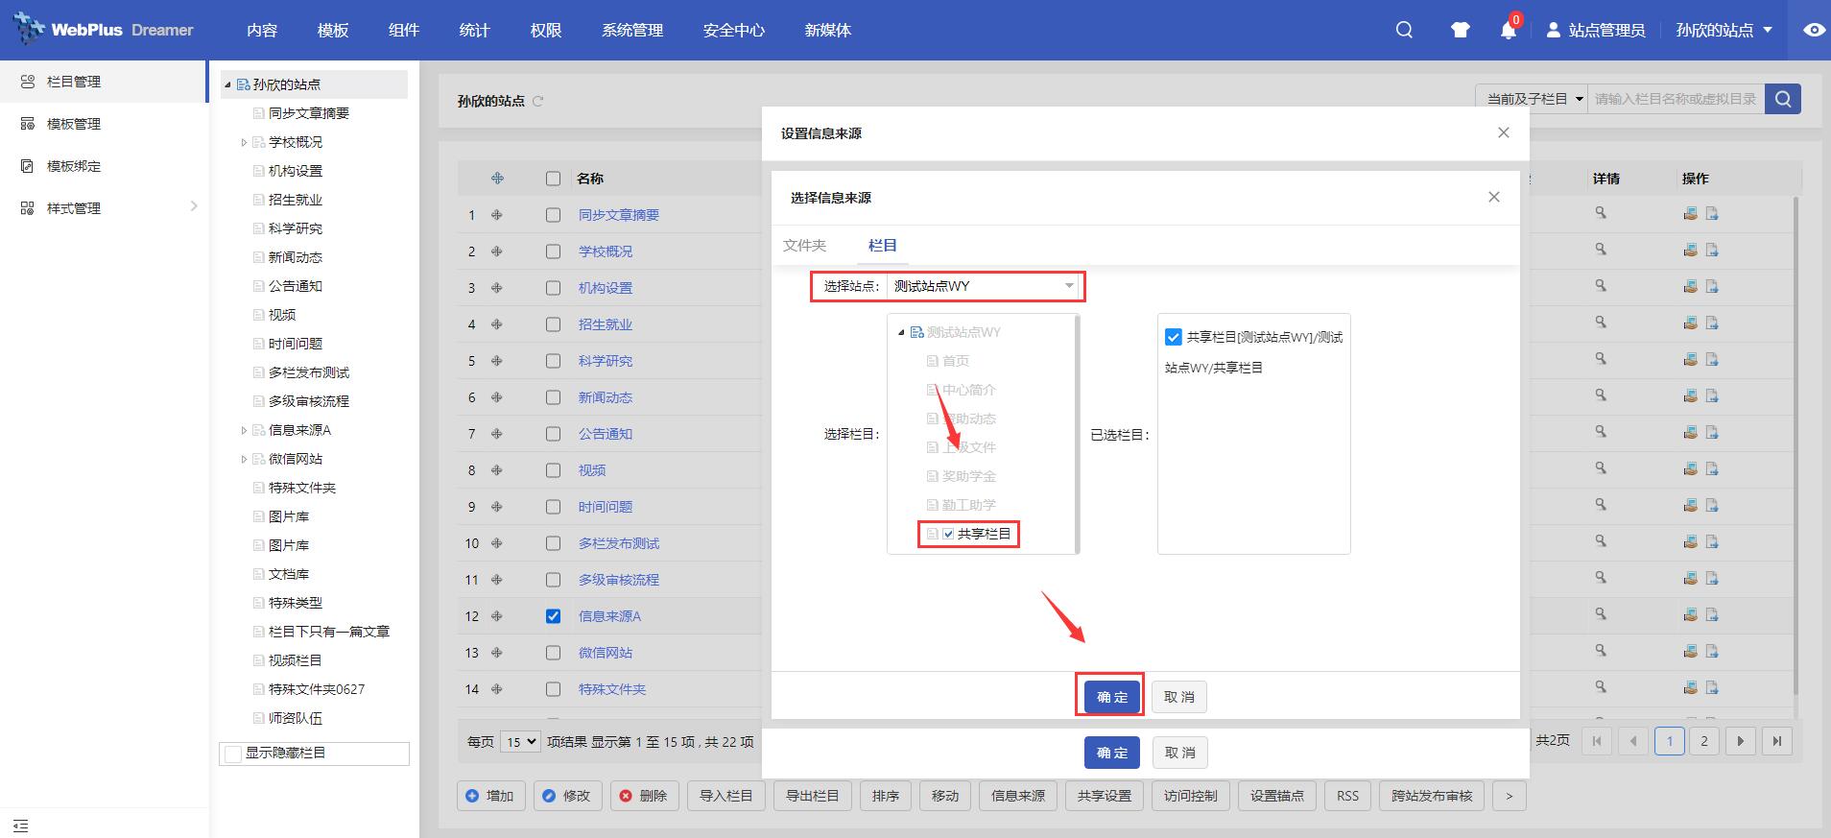Switch to the 栏目 tab
Image resolution: width=1831 pixels, height=838 pixels.
click(883, 246)
